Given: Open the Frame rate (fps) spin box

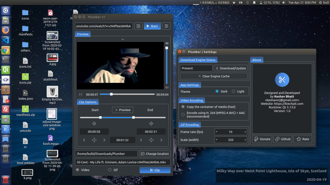Looking at the screenshot, I should point(230,132).
